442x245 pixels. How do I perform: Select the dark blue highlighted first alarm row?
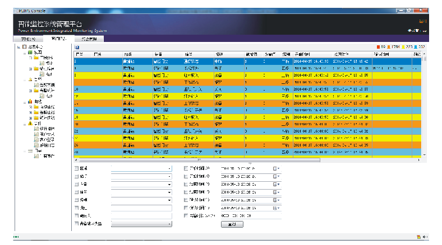point(247,62)
